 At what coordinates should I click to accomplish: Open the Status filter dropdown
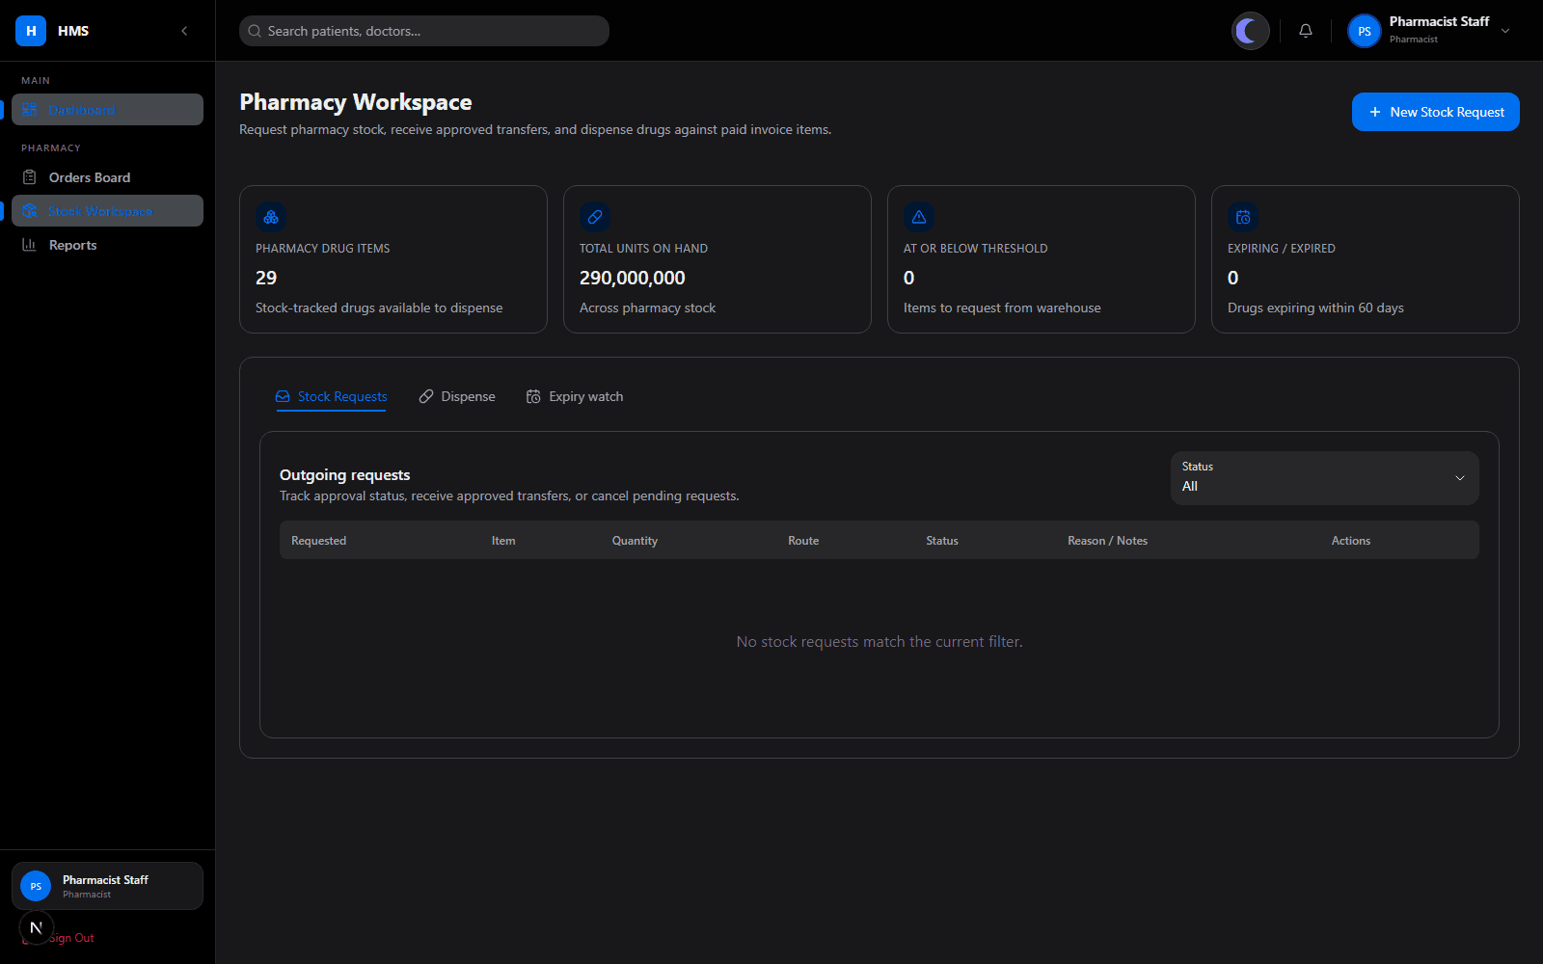click(x=1324, y=478)
